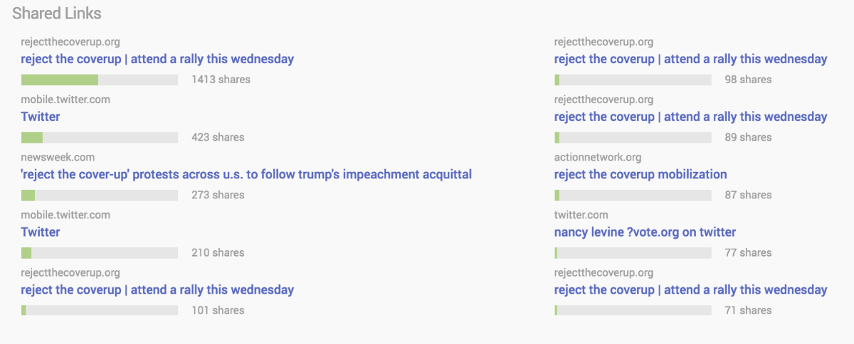Open the Twitter link with 423 shares

(x=41, y=117)
